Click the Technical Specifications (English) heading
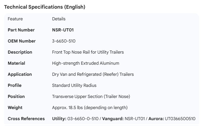Viewport: 201px width, 126px height. pos(44,7)
